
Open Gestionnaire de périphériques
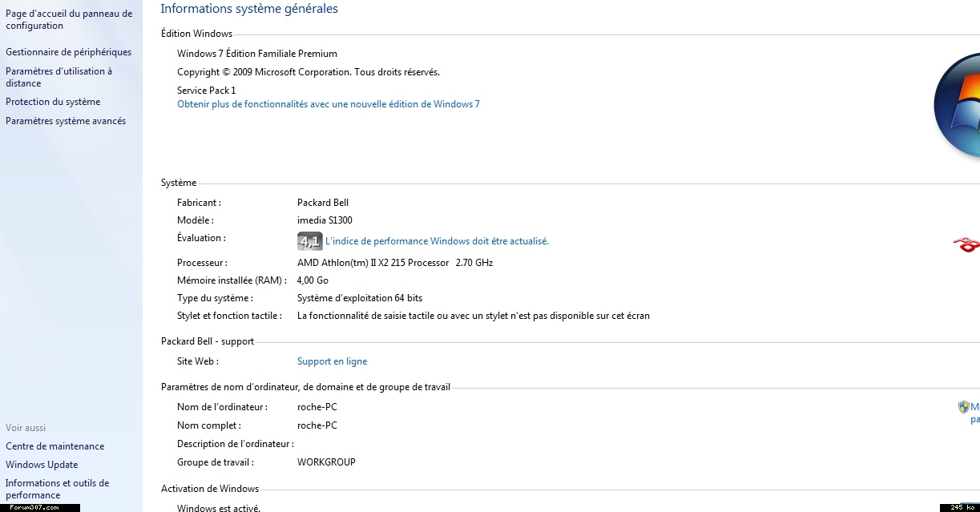pyautogui.click(x=68, y=52)
